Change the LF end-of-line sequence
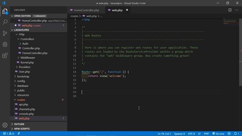 [x=199, y=134]
